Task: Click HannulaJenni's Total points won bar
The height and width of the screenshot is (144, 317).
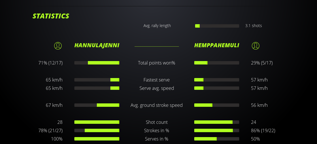Action: coord(97,63)
